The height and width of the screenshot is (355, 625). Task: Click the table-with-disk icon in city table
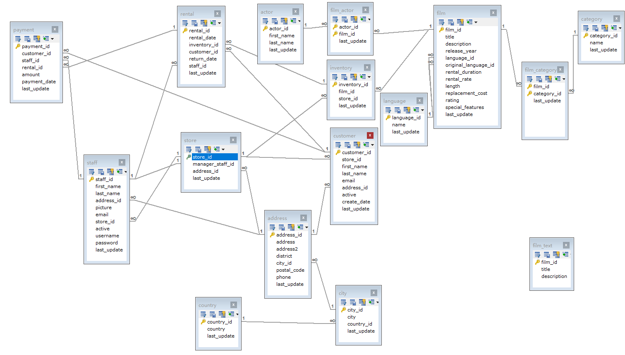click(353, 302)
